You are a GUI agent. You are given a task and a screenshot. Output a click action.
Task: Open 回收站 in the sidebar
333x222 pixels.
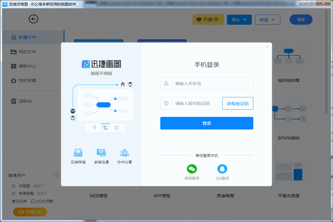click(x=25, y=101)
